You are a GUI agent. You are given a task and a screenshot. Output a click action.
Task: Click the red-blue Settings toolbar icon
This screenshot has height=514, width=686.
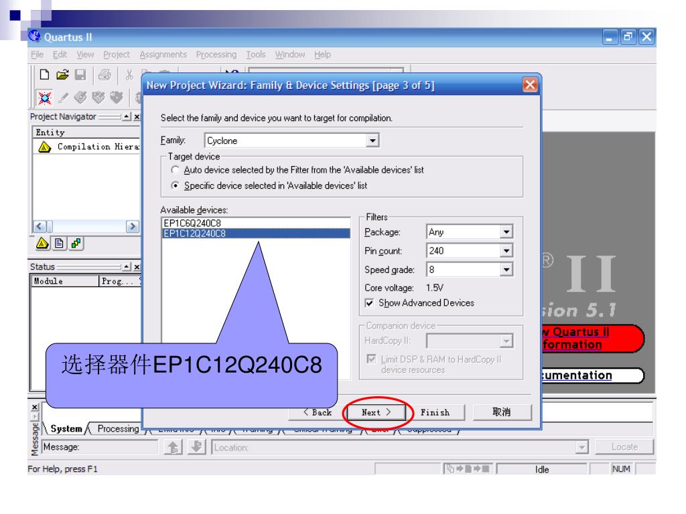pos(45,98)
